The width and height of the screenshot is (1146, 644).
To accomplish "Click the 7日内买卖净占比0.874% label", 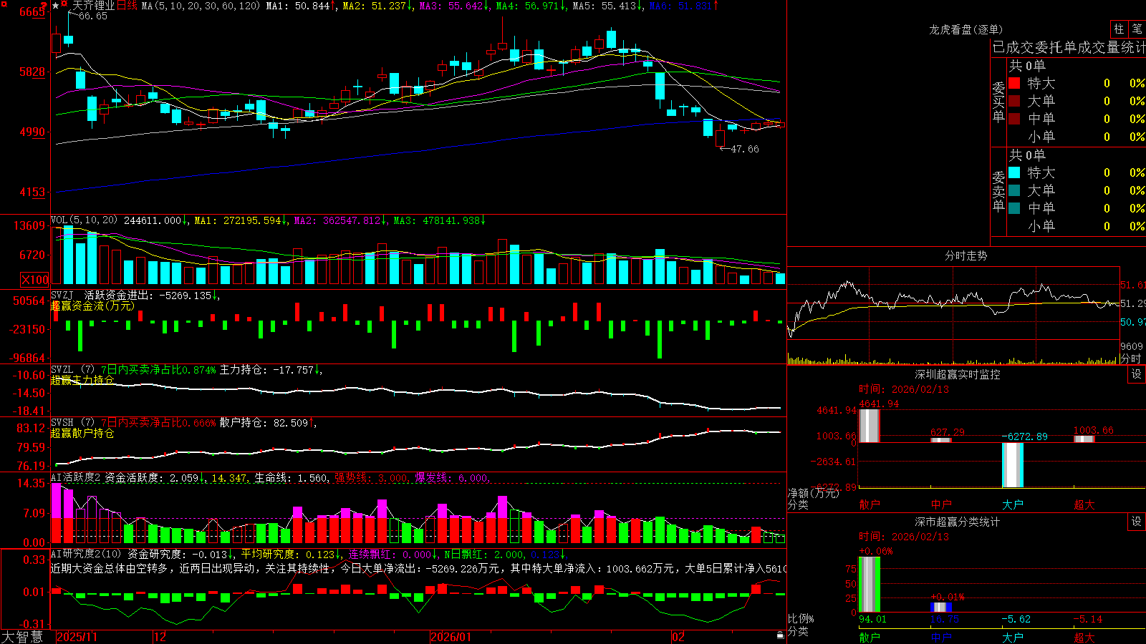I will [158, 370].
